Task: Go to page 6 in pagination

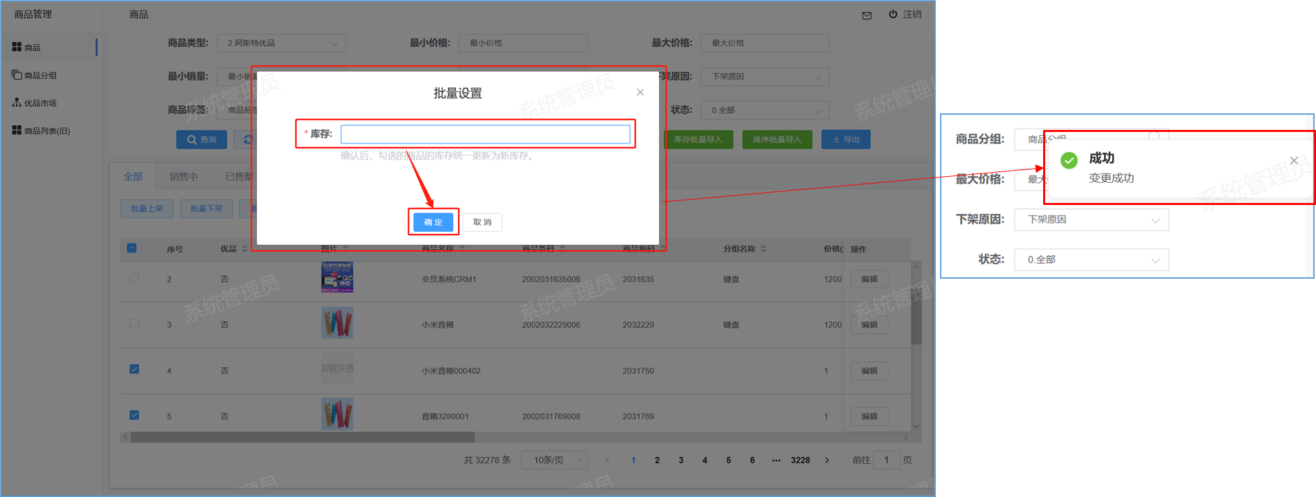Action: click(x=752, y=460)
